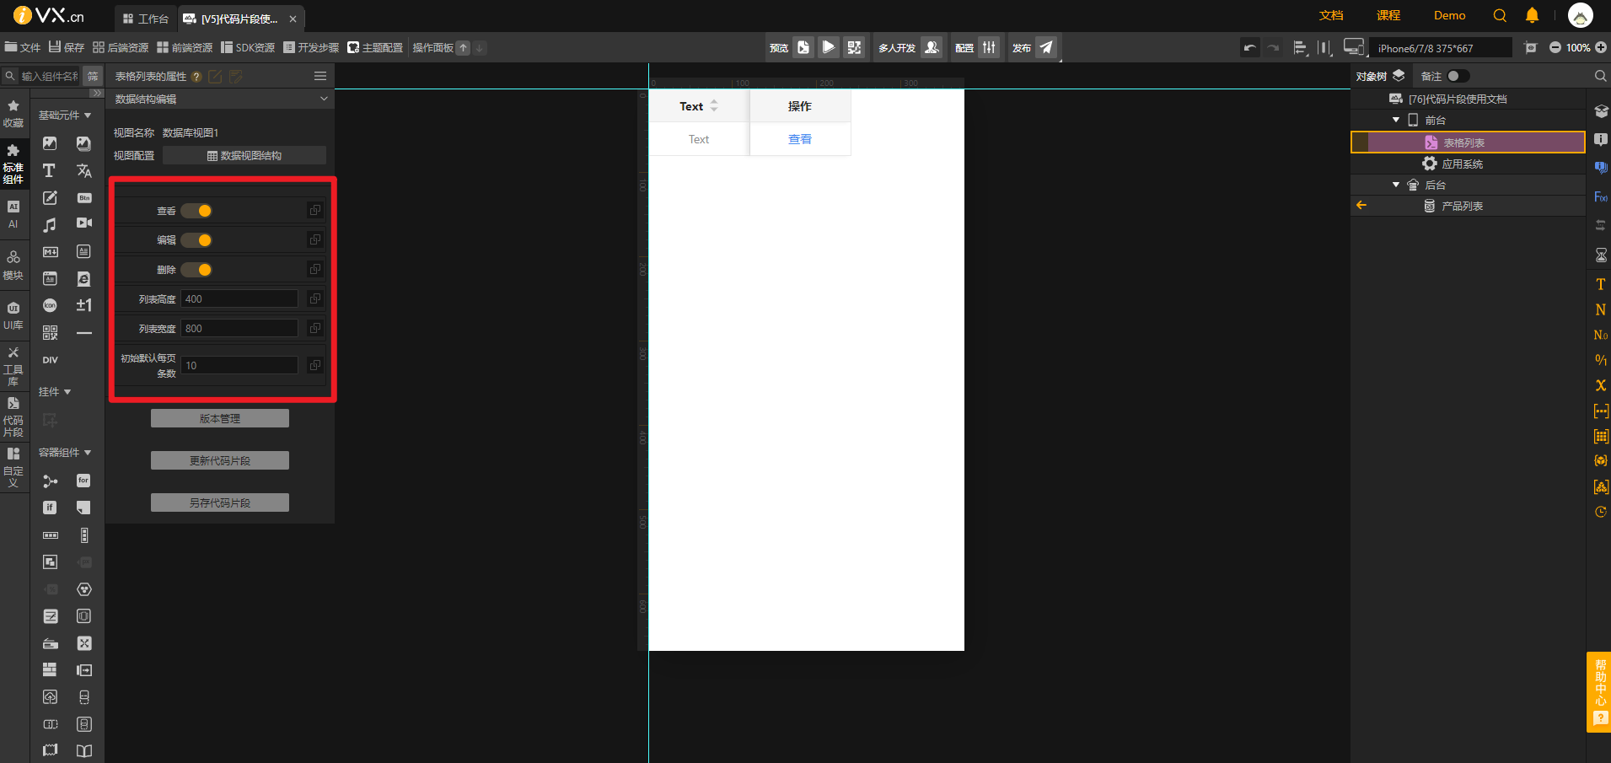The image size is (1611, 763).
Task: Open the multi-user development icon
Action: tap(932, 47)
